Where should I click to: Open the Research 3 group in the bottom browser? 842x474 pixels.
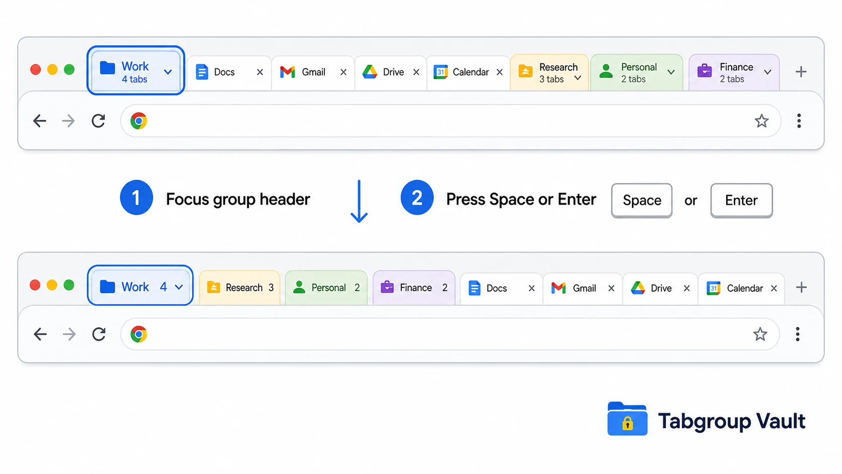[x=240, y=288]
